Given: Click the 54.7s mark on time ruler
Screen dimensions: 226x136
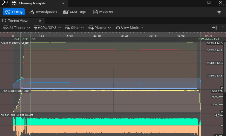Looking at the screenshot, I should (x=209, y=36).
